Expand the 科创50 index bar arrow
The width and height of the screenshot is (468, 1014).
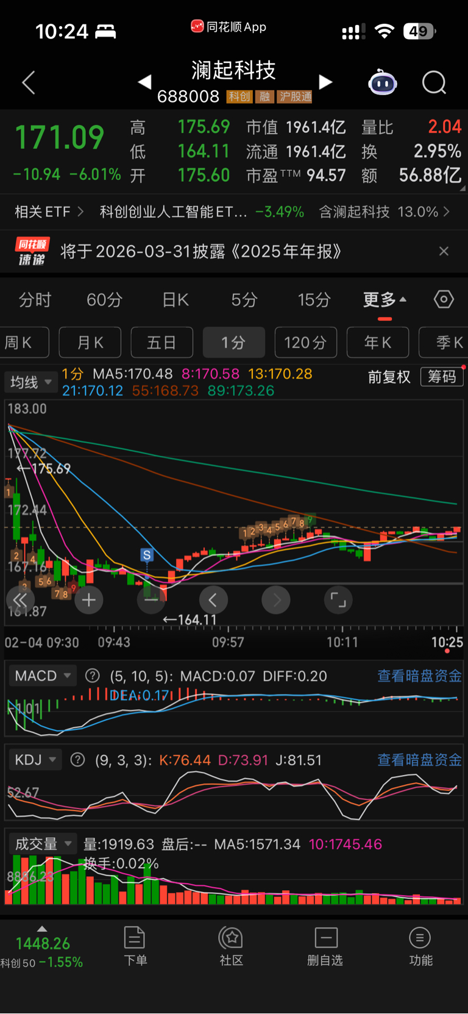[41, 929]
